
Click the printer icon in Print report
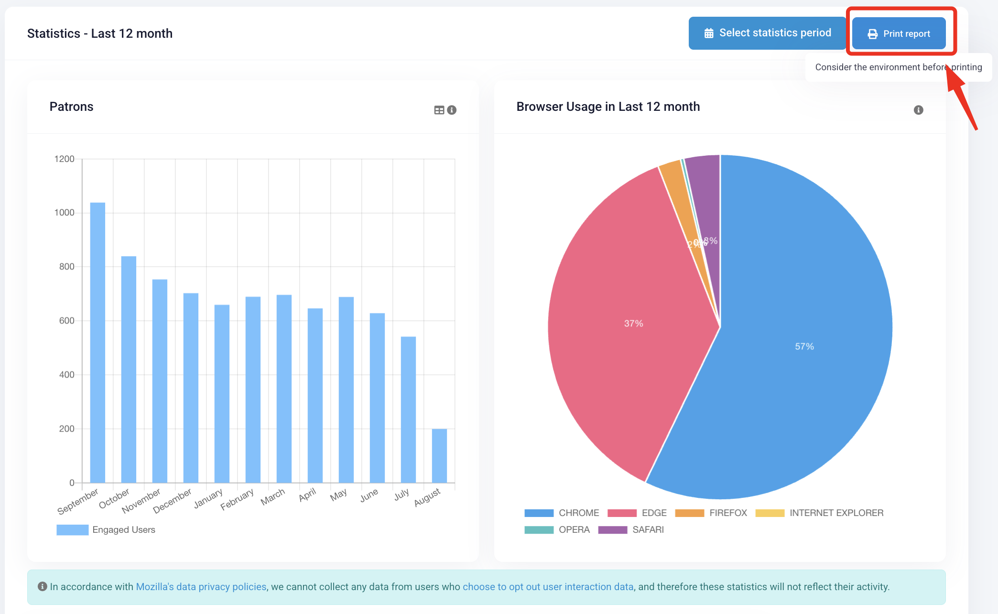(872, 34)
